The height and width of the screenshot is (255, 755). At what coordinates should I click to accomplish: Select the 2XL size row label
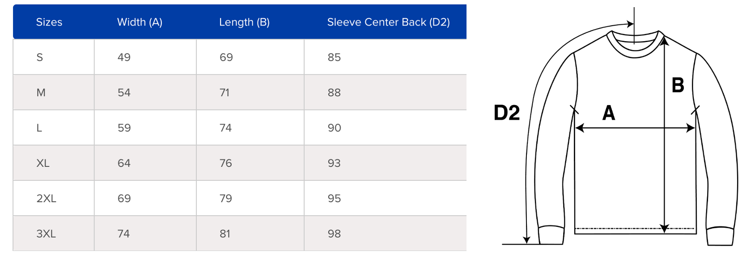point(46,199)
